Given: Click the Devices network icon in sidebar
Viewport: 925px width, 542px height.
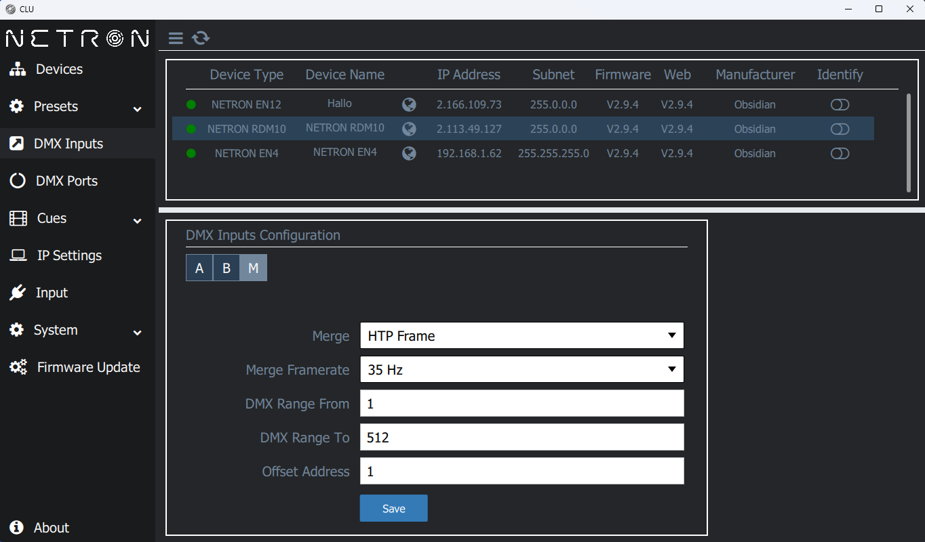Looking at the screenshot, I should pos(18,69).
